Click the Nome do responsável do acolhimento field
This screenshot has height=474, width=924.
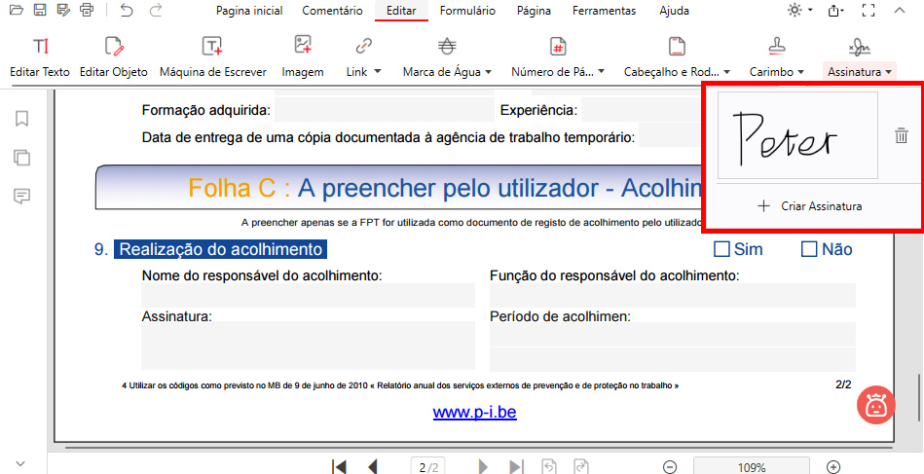tap(308, 295)
